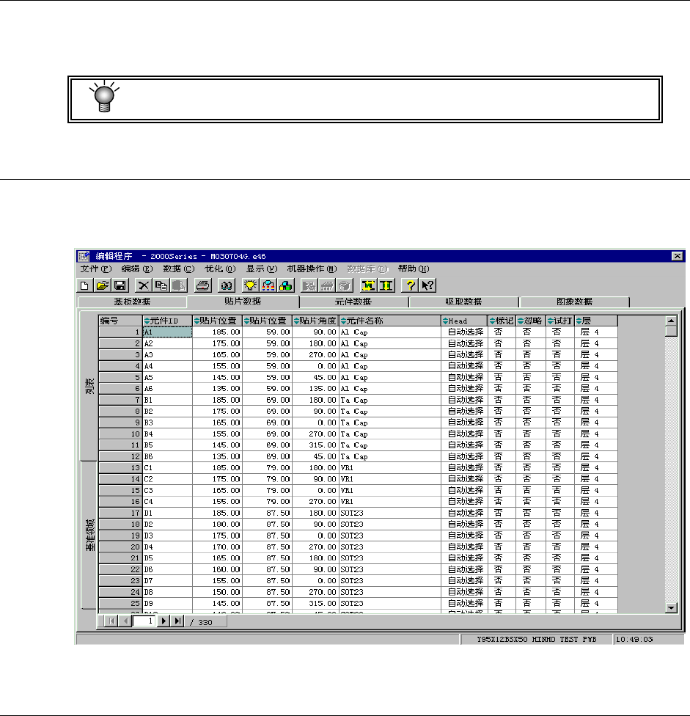Click the Save floppy disk icon

120,286
